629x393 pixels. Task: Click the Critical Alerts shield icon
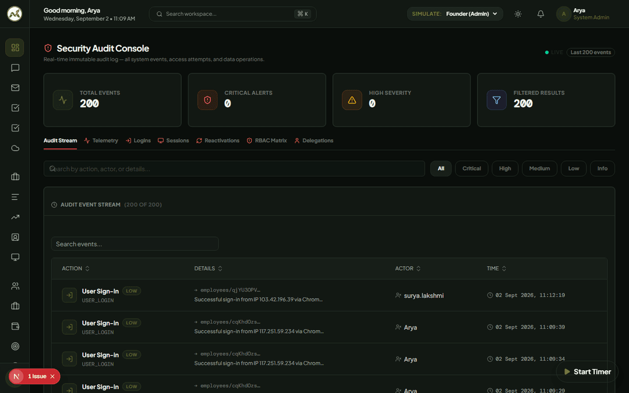coord(207,100)
